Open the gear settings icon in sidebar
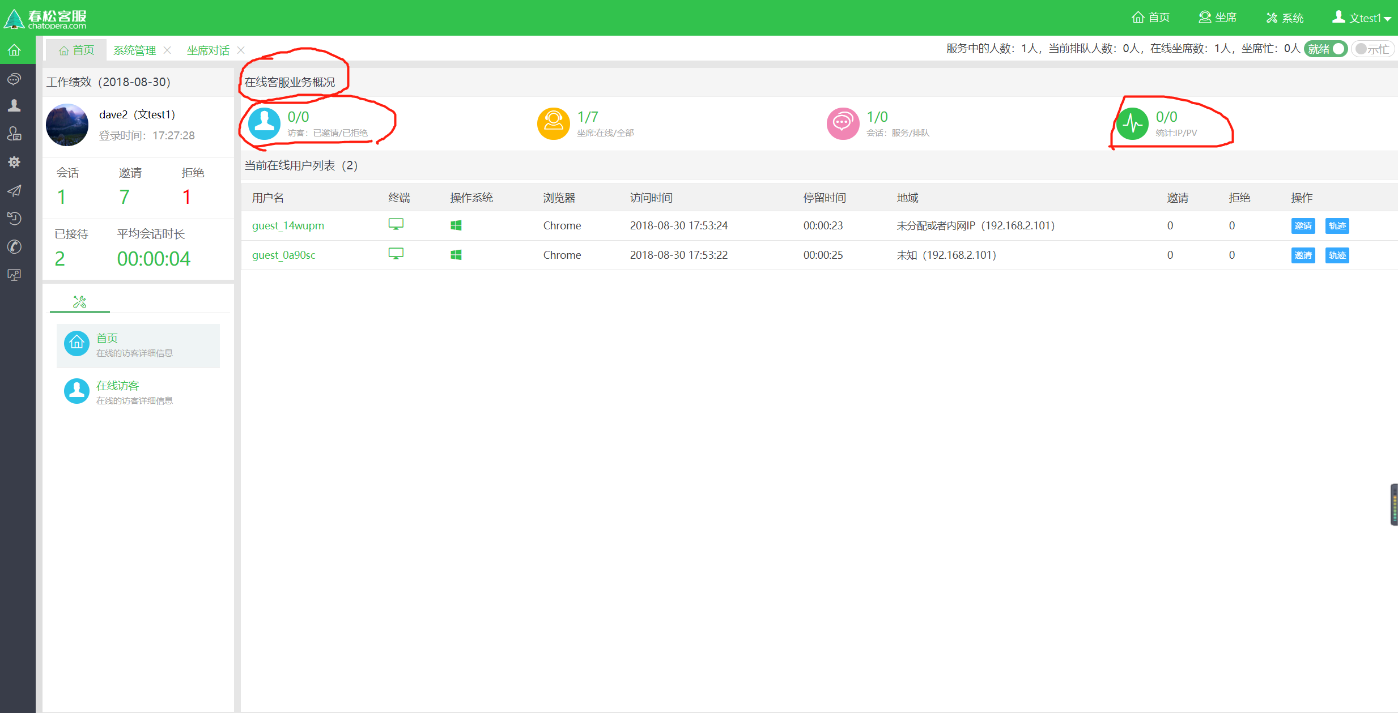1398x713 pixels. click(14, 162)
